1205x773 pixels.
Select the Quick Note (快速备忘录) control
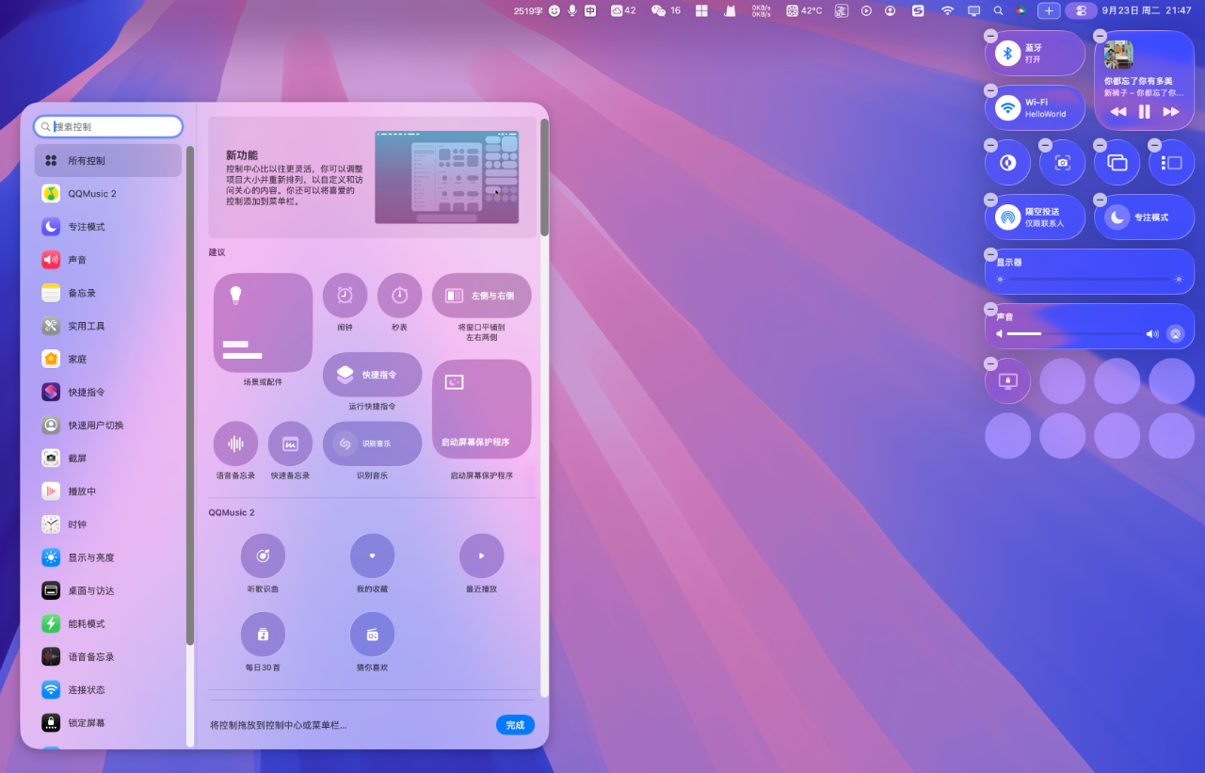point(290,443)
